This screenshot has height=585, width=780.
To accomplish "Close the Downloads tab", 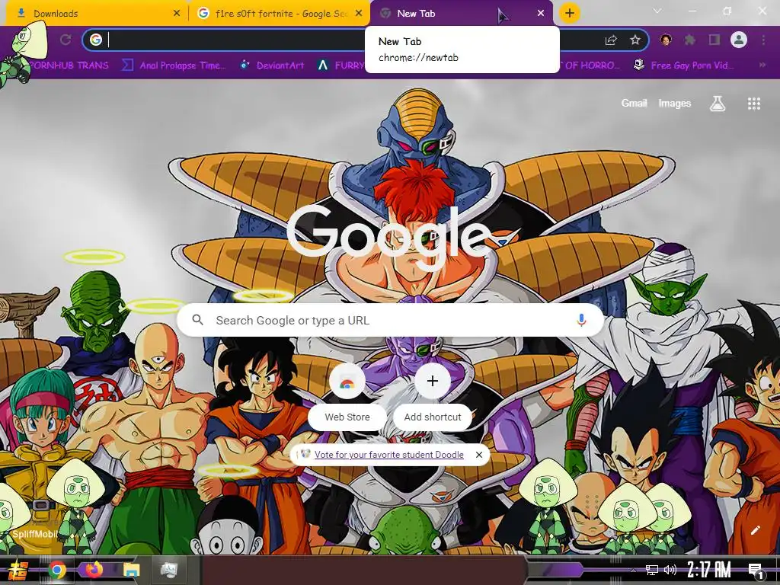I will (177, 14).
